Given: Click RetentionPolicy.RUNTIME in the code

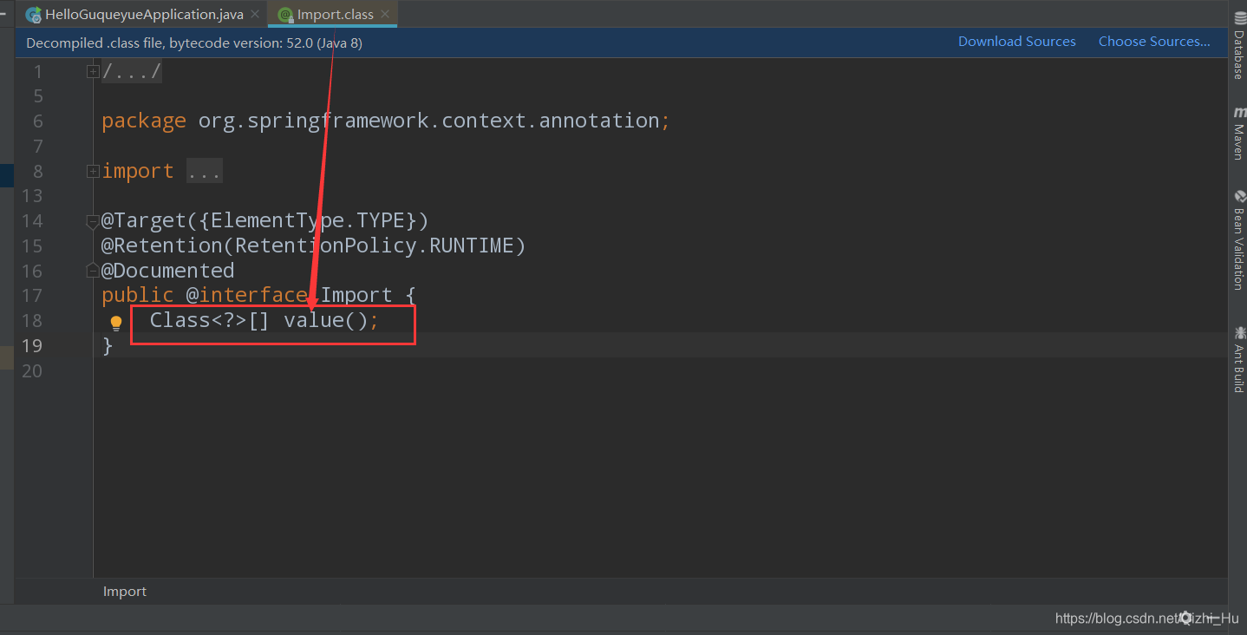Looking at the screenshot, I should coord(375,245).
